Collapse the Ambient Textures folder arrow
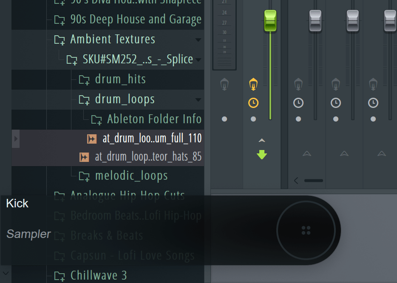This screenshot has width=397, height=283. pos(198,40)
